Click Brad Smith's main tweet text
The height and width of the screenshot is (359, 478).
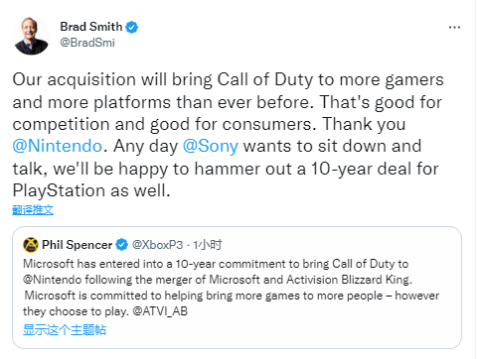click(228, 135)
